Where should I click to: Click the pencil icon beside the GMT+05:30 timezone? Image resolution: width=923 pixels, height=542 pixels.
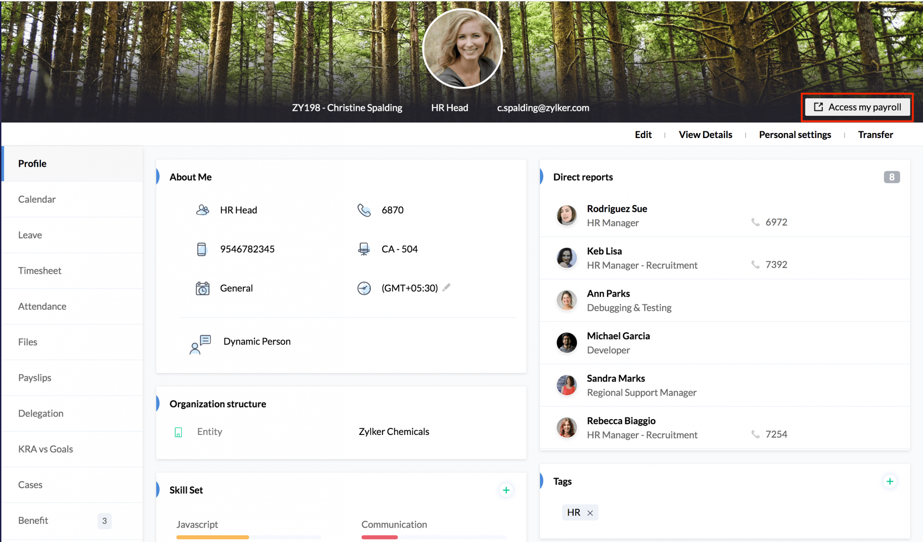tap(446, 287)
